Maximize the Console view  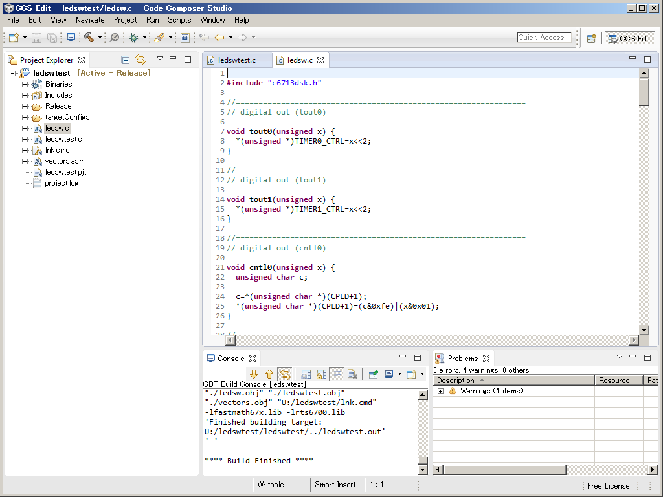tap(418, 357)
